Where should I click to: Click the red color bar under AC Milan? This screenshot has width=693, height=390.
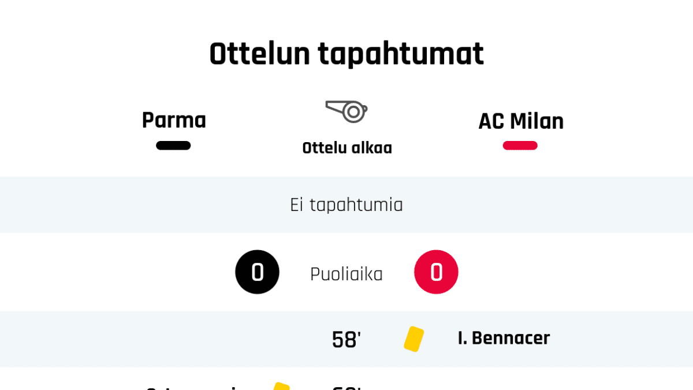520,146
